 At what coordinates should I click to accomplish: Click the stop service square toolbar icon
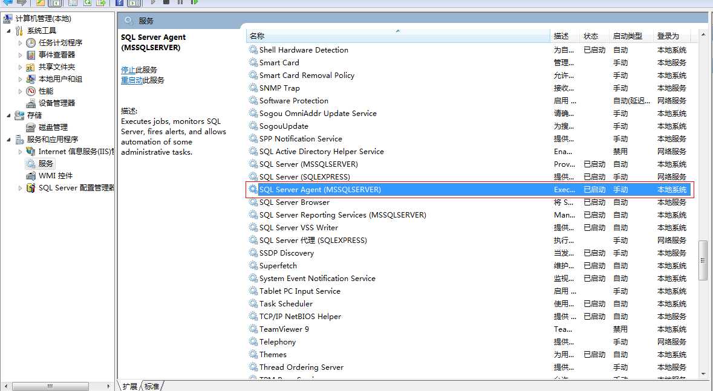click(166, 2)
